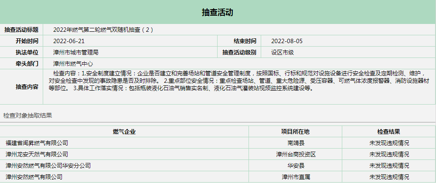Select the start date 2022-06-21
The height and width of the screenshot is (183, 436).
[x=68, y=41]
